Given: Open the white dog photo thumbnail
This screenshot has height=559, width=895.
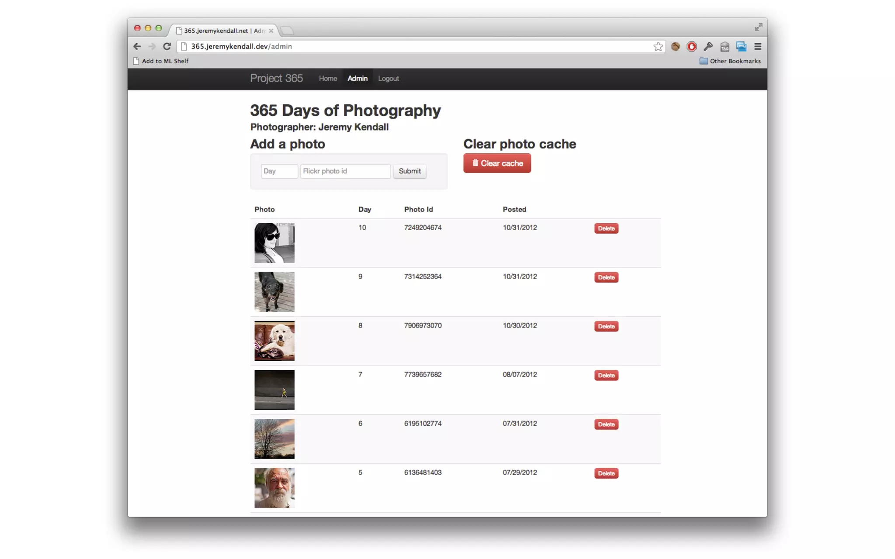Looking at the screenshot, I should (x=274, y=341).
